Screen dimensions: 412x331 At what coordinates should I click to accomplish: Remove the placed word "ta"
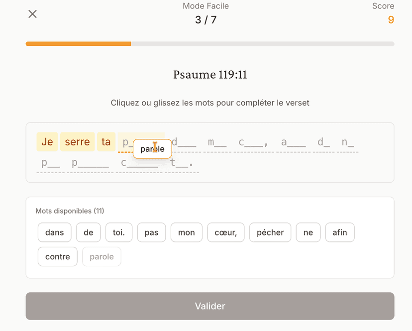[x=106, y=141]
